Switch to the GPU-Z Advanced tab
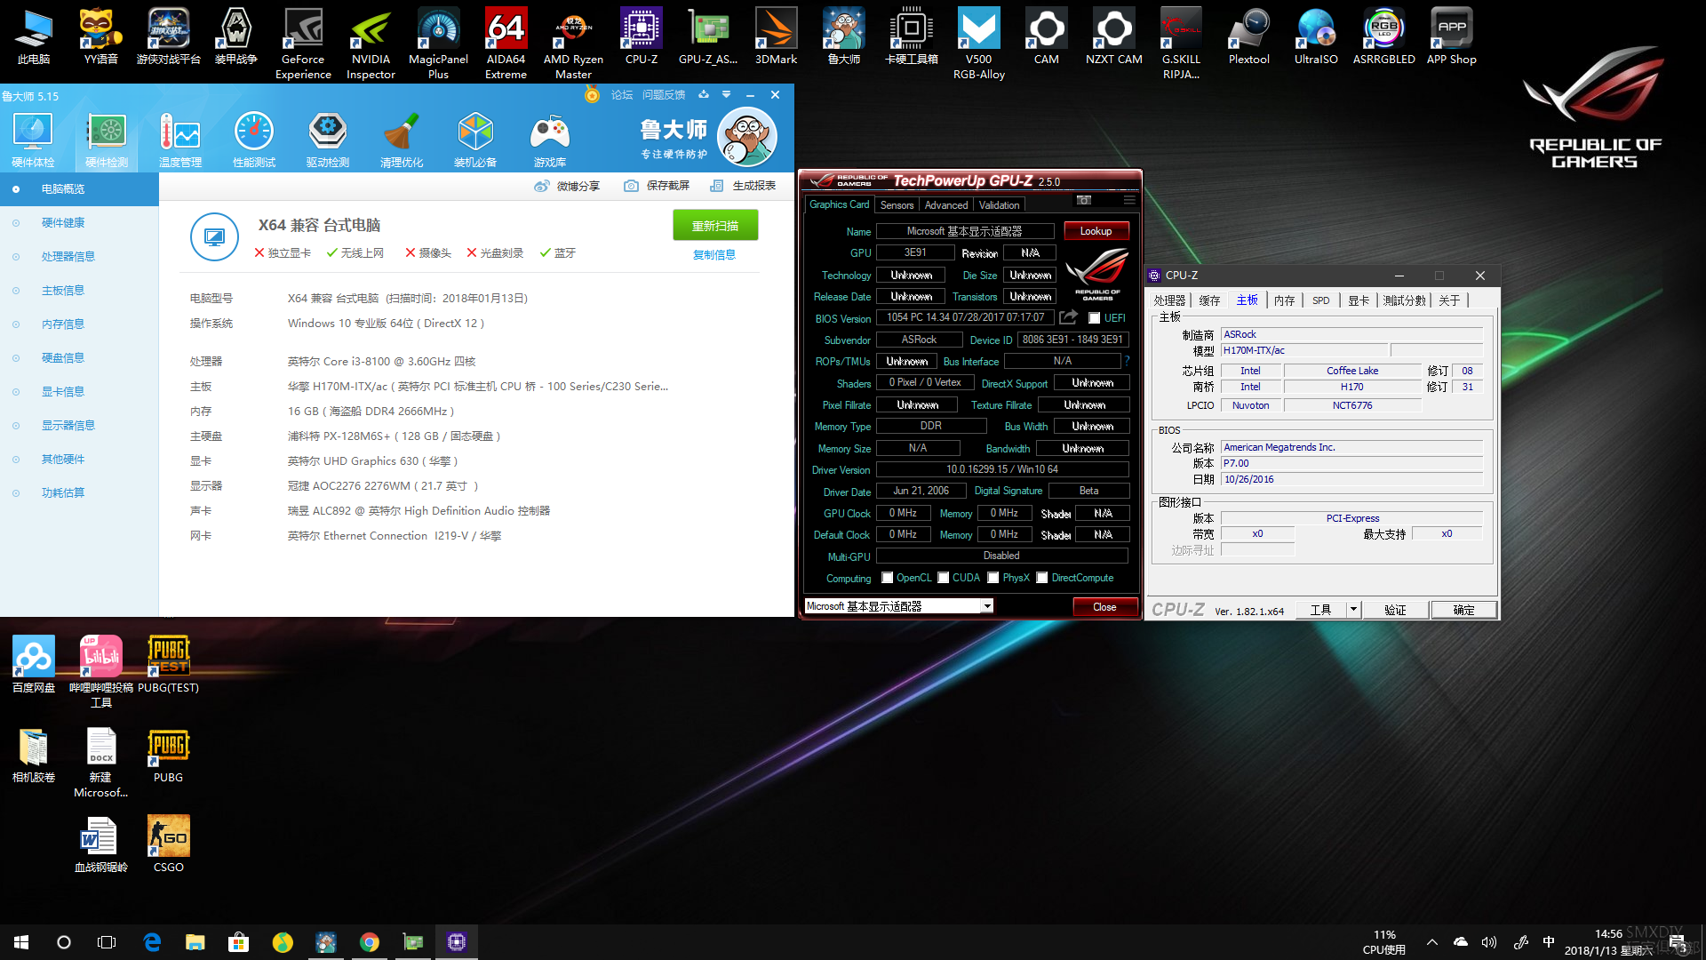This screenshot has width=1706, height=960. (946, 205)
